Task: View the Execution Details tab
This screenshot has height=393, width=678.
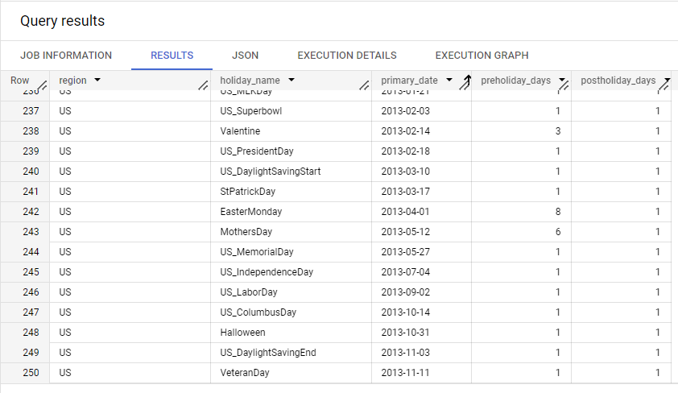Action: pos(346,56)
